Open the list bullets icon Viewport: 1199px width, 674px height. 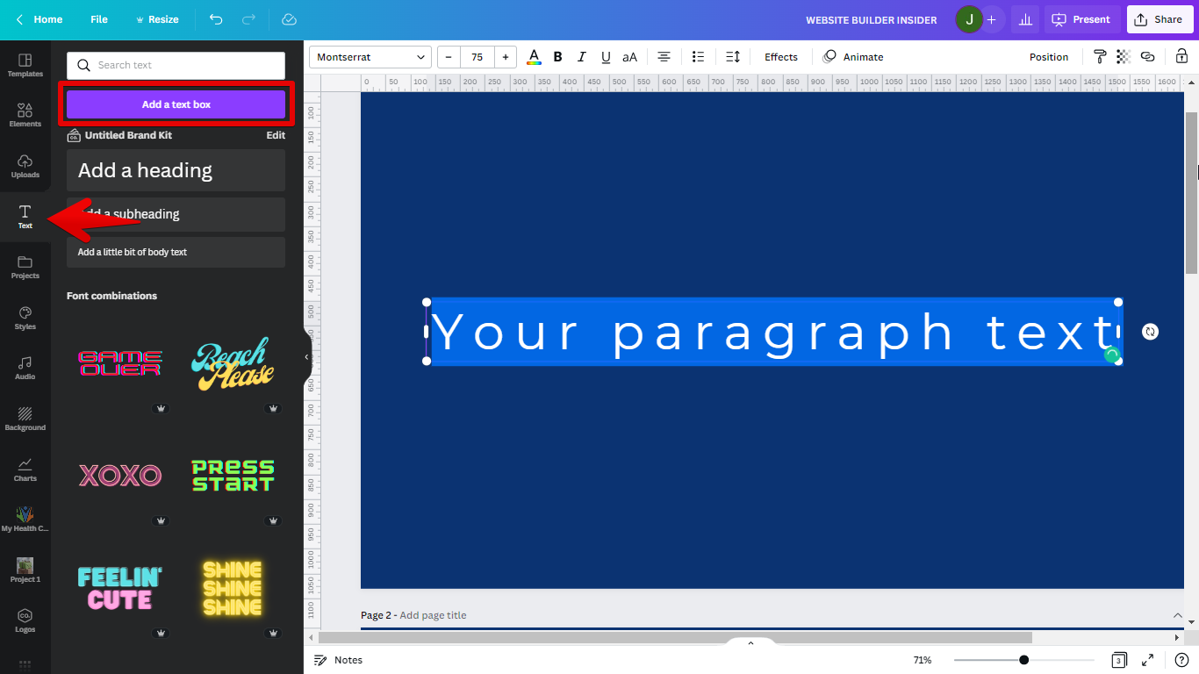pos(698,57)
